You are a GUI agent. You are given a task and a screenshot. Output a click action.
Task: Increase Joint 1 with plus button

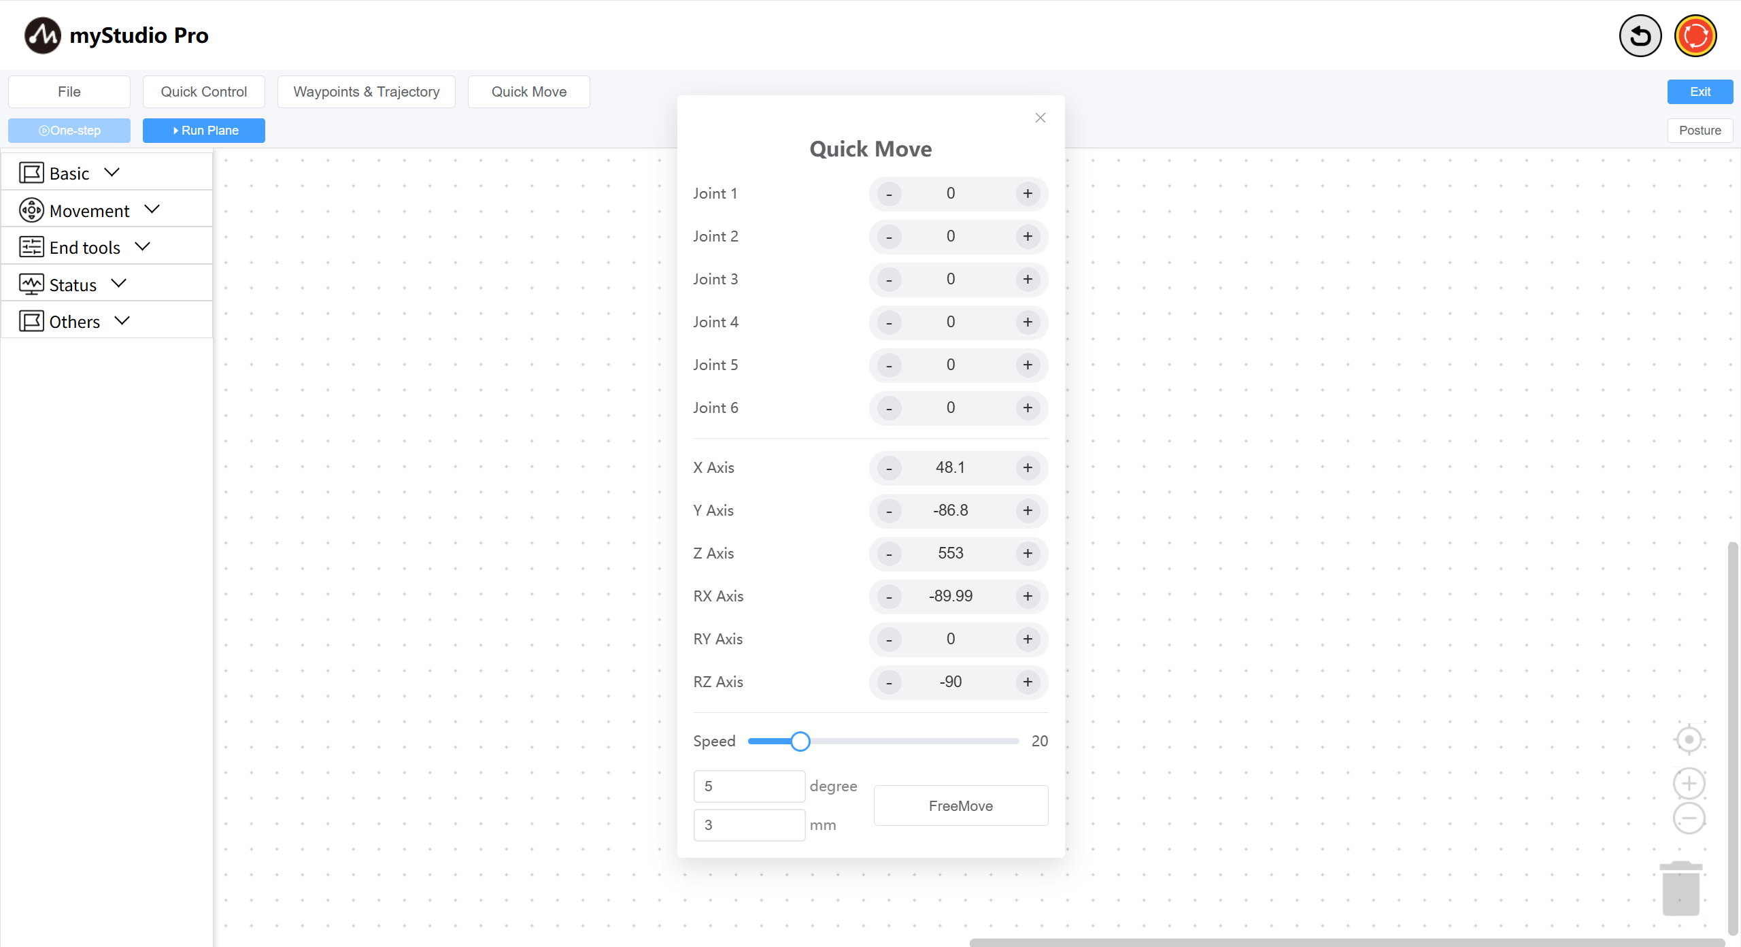[x=1027, y=194]
